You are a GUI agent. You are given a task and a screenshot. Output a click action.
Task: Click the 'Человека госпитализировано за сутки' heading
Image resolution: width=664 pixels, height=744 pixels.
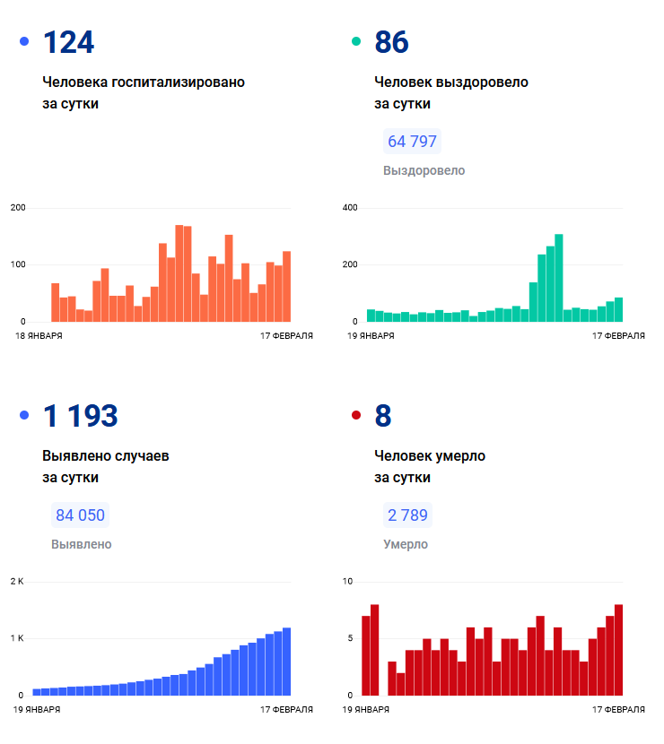[x=144, y=92]
